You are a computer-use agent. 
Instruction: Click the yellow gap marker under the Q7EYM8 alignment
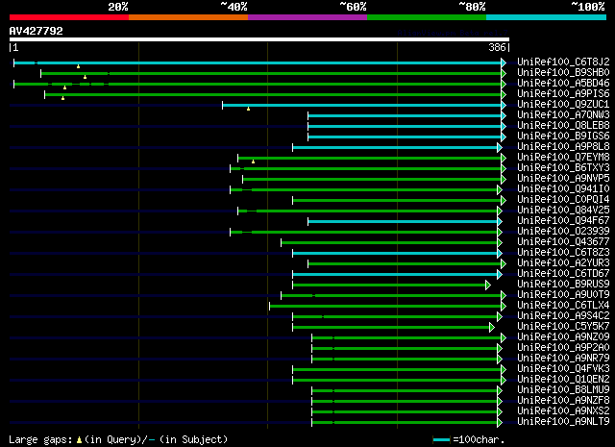click(254, 161)
